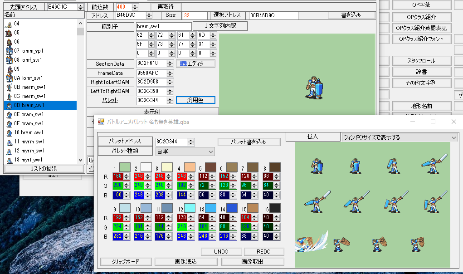This screenshot has width=463, height=274.
Task: Click the 11 myrm_sw1 unit icon
Action: (x=9, y=142)
